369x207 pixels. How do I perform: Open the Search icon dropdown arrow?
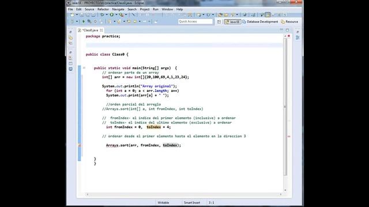click(x=237, y=15)
